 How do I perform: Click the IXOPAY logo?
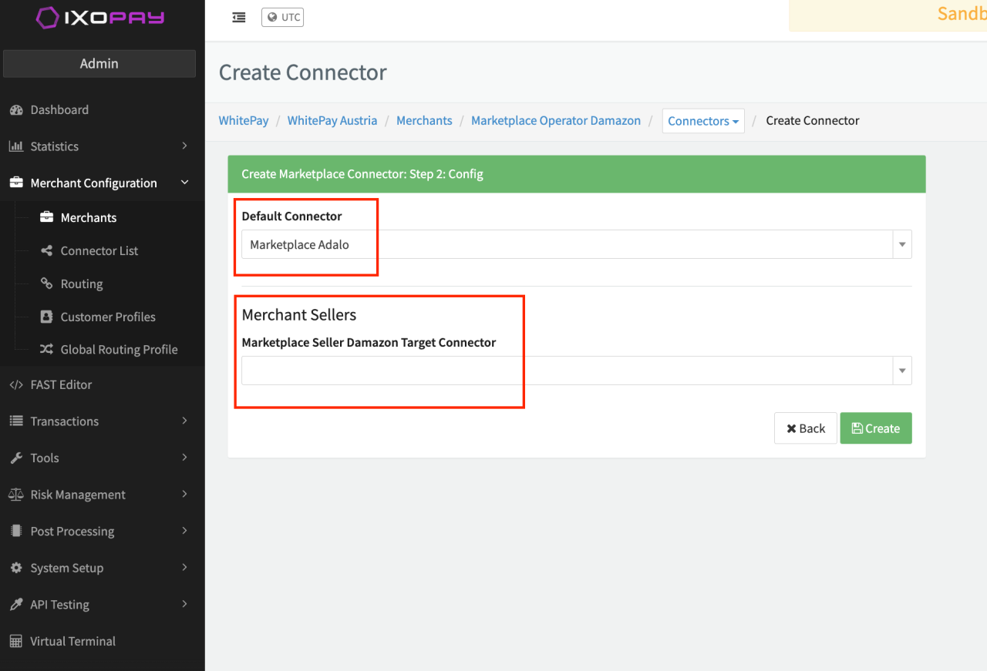coord(100,18)
